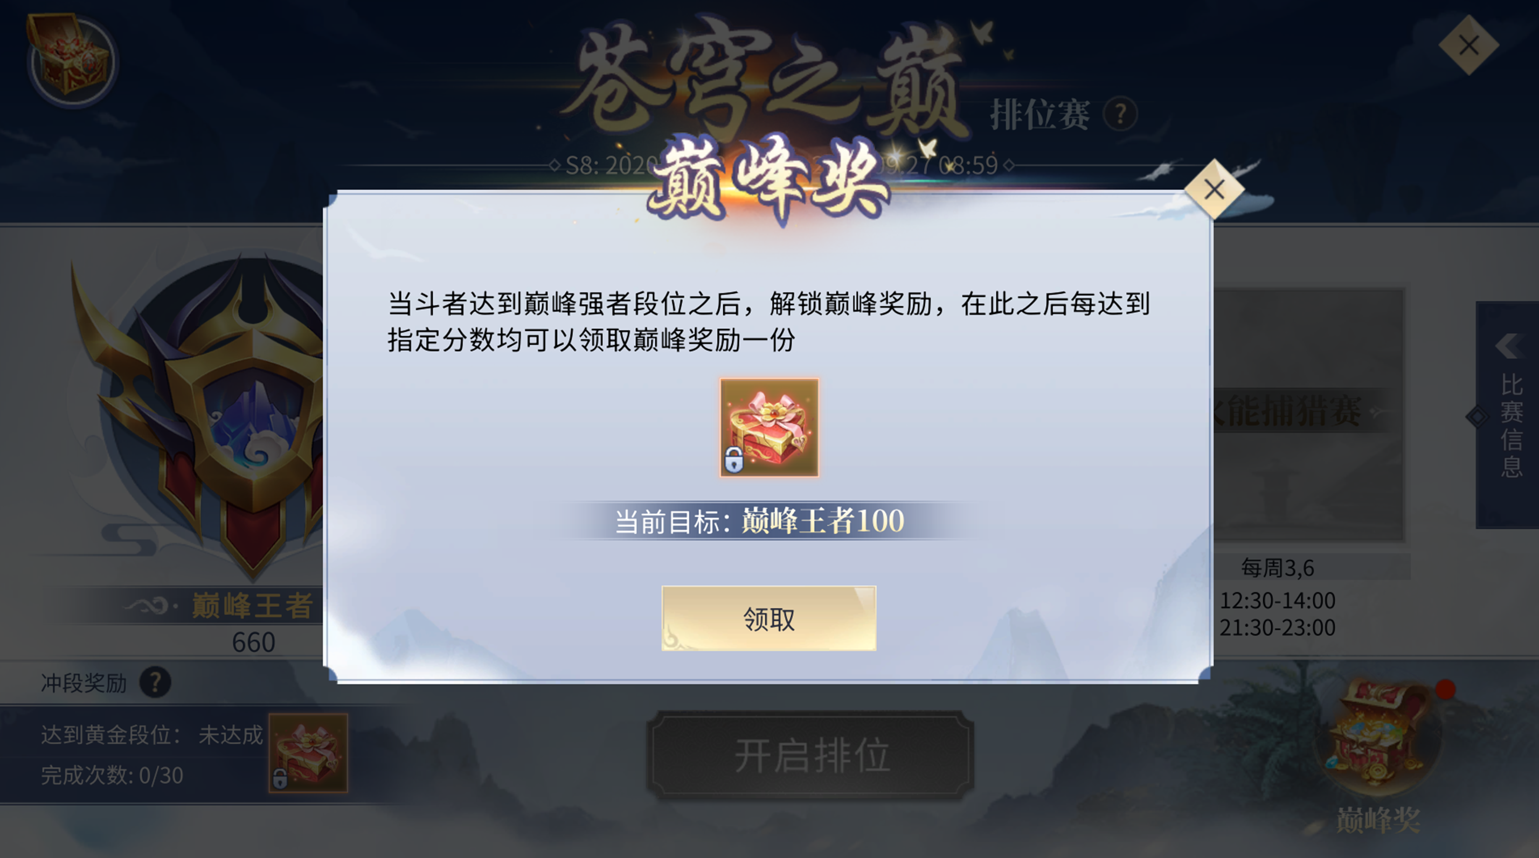Close the 巅峰奖 popup dialog
This screenshot has height=858, width=1539.
pyautogui.click(x=1214, y=190)
